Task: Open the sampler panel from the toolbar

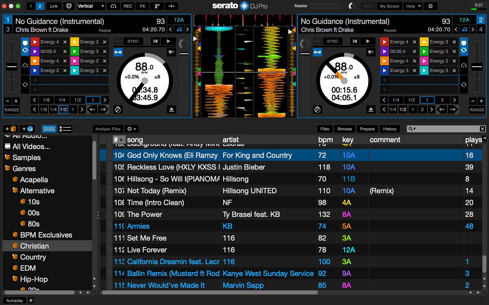Action: (x=157, y=6)
